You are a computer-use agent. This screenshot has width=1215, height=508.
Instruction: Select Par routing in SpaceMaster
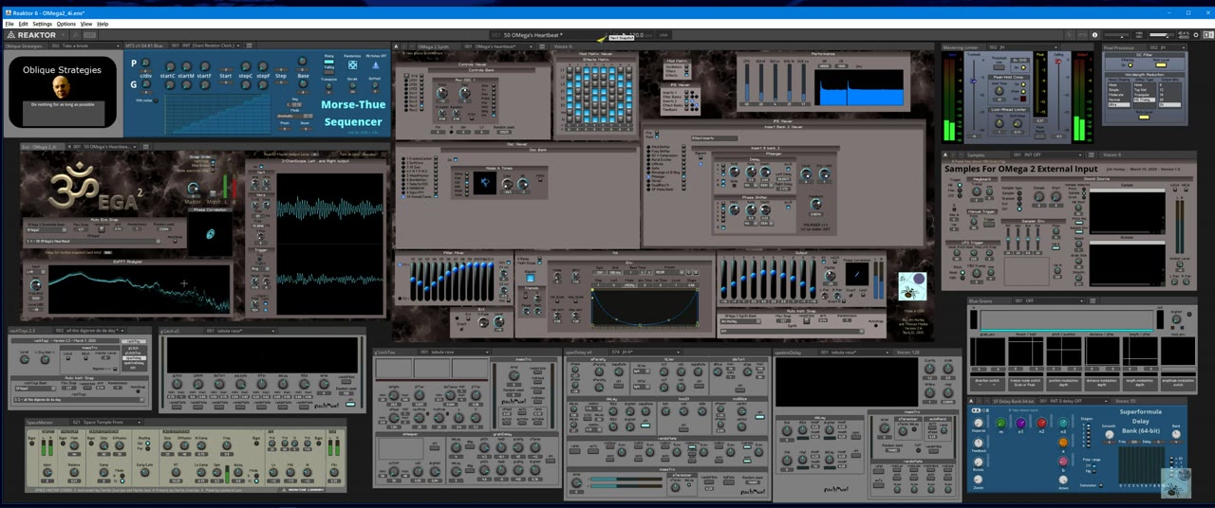click(x=146, y=448)
